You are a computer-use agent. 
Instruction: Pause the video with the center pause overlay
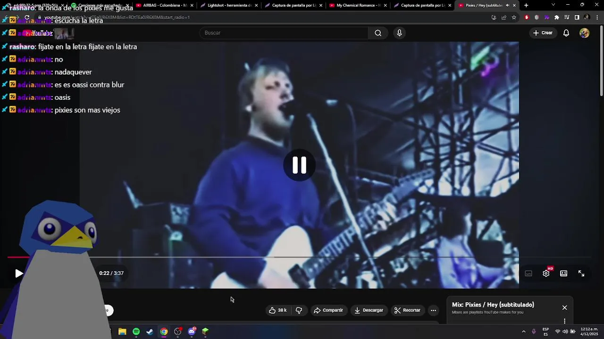[x=299, y=165]
